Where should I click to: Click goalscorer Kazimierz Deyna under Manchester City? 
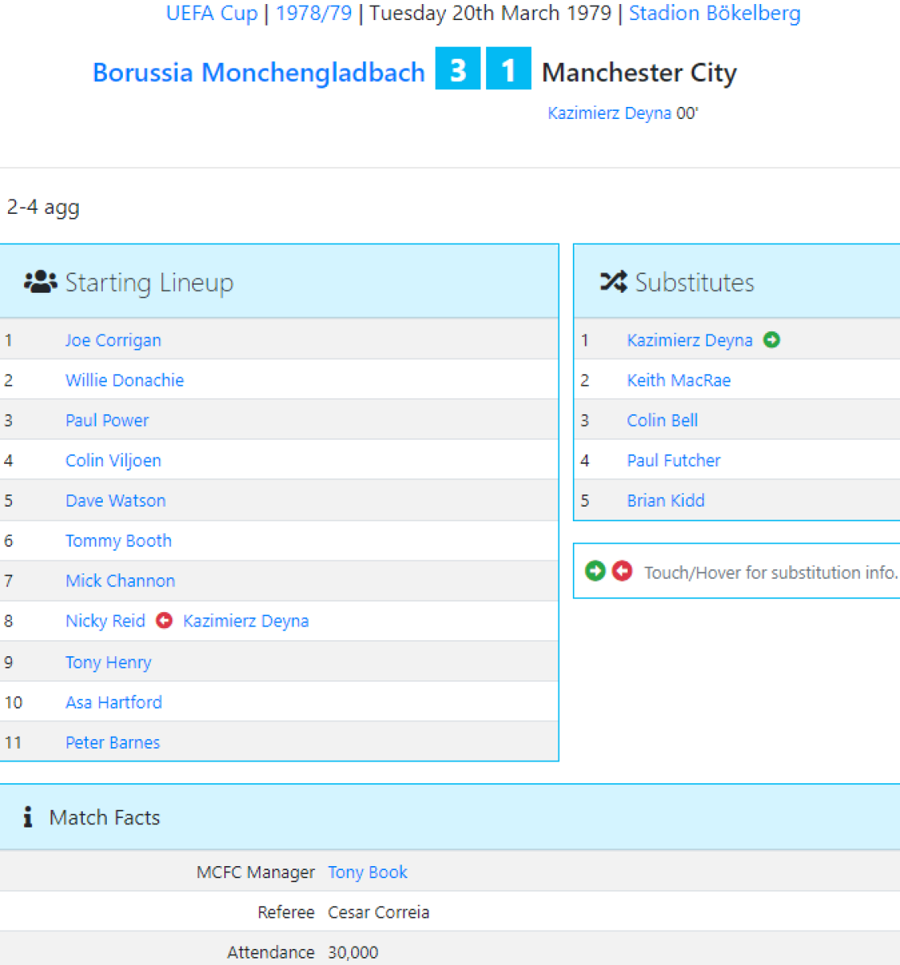[609, 113]
